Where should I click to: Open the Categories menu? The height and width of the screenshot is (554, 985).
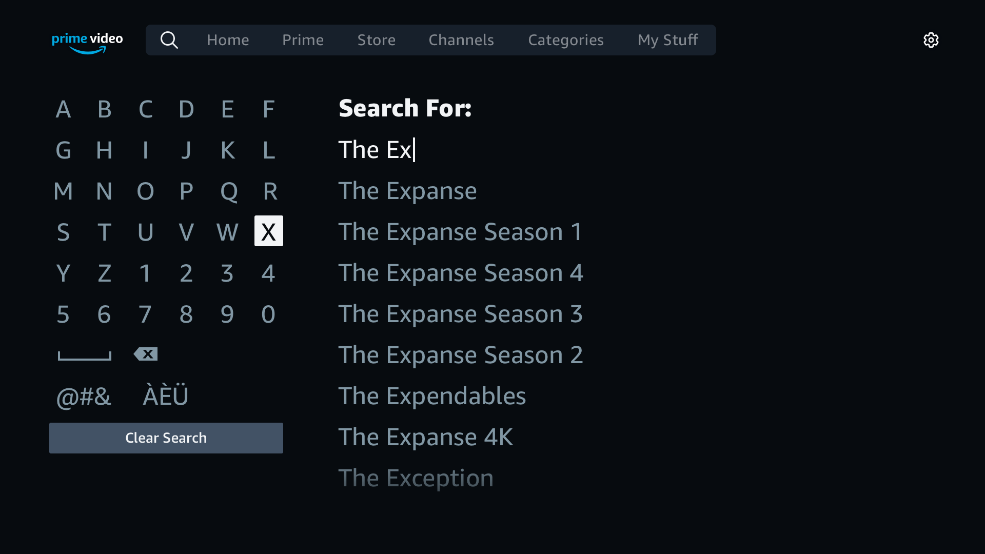(566, 39)
